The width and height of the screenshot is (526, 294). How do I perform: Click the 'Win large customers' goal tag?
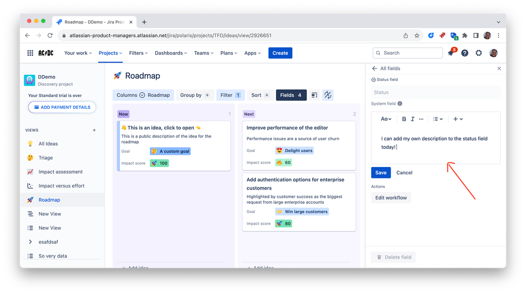click(302, 212)
